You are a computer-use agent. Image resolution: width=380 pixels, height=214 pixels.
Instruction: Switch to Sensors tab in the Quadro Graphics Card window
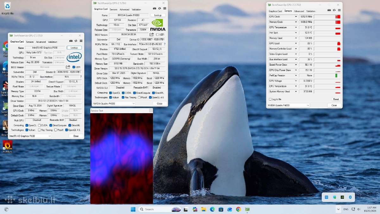(x=113, y=10)
